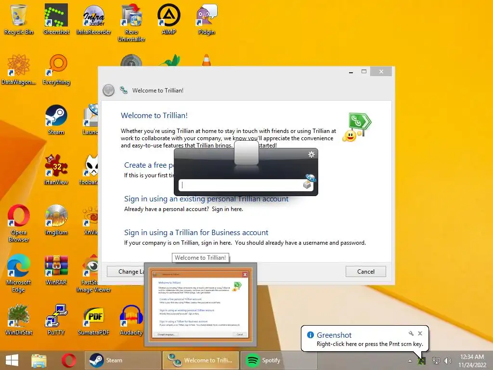The height and width of the screenshot is (370, 493).
Task: Click the Greenshot notification balloon text
Action: pyautogui.click(x=370, y=344)
